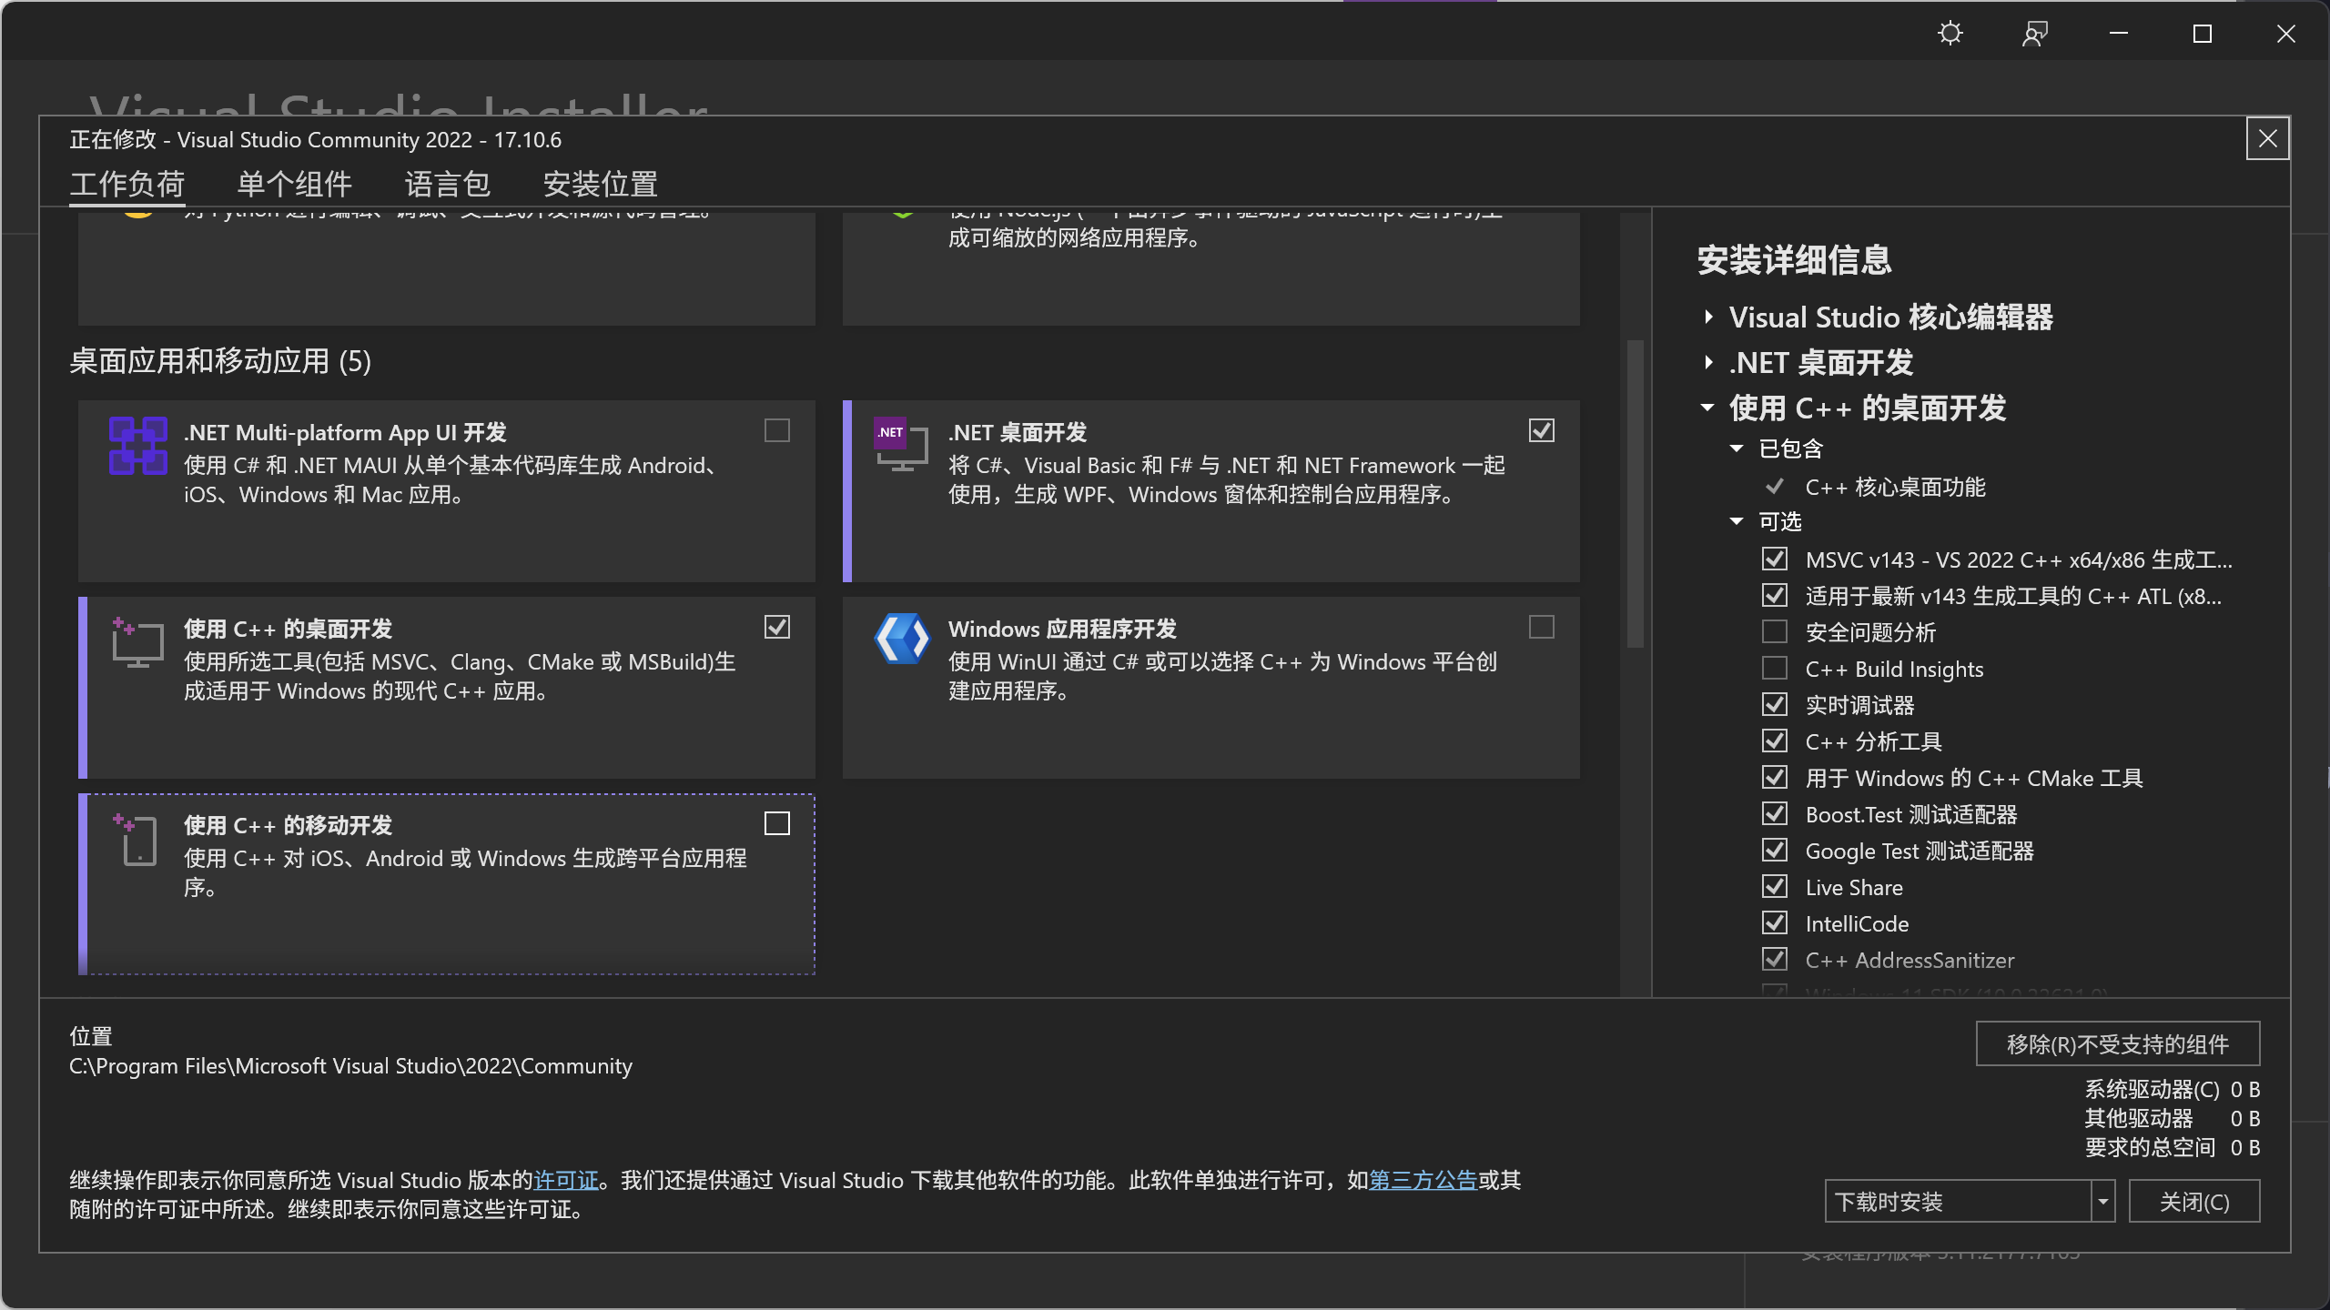Switch to 语言包 tab
This screenshot has width=2330, height=1310.
pyautogui.click(x=448, y=185)
